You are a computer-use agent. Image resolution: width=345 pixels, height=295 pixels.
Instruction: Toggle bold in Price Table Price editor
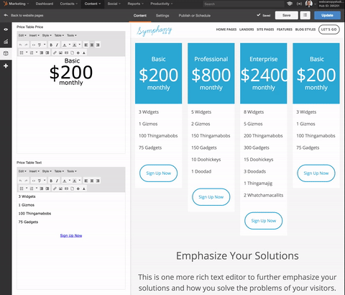point(51,45)
